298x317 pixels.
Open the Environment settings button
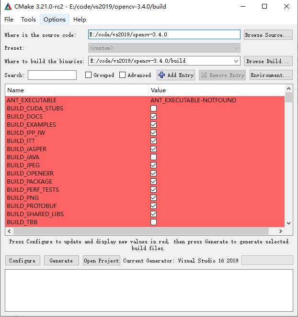point(271,75)
